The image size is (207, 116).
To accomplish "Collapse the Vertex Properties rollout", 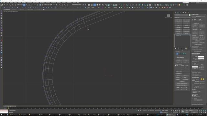I will [198, 53].
